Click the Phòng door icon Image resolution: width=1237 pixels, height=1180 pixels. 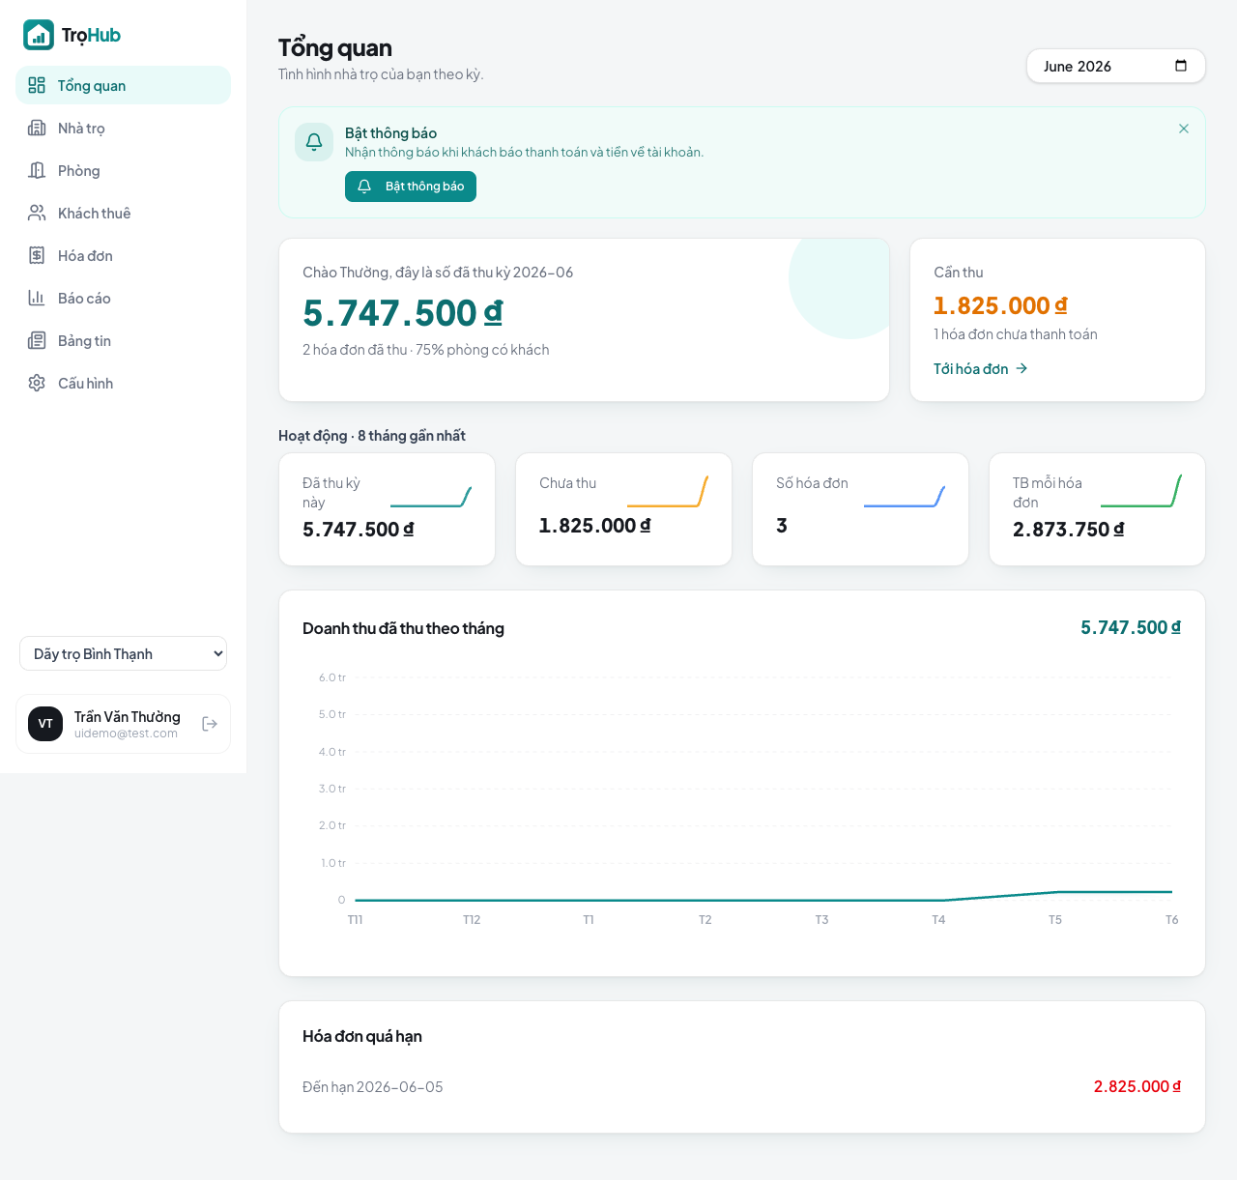37,170
